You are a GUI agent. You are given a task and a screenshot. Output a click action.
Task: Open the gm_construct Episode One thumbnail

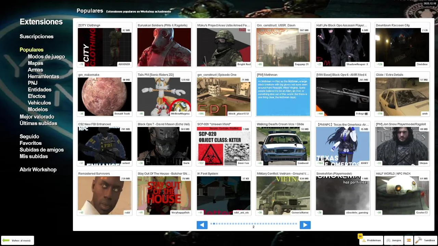point(223,97)
